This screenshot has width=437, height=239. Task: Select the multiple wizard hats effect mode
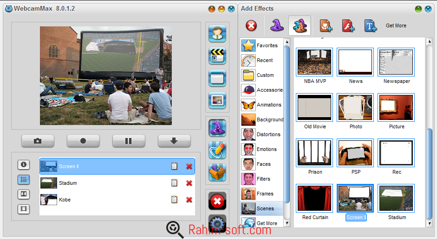[x=300, y=25]
